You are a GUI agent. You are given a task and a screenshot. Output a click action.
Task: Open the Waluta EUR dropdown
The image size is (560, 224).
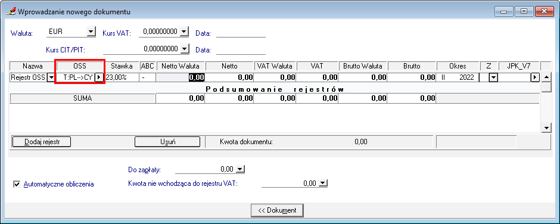[91, 32]
